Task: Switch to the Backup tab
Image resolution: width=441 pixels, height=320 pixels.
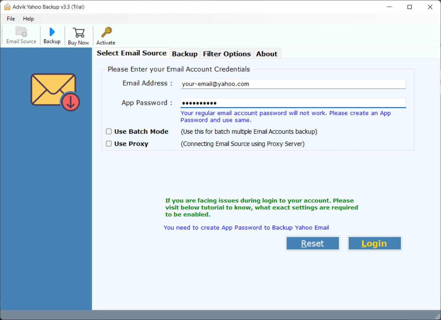Action: pos(185,54)
